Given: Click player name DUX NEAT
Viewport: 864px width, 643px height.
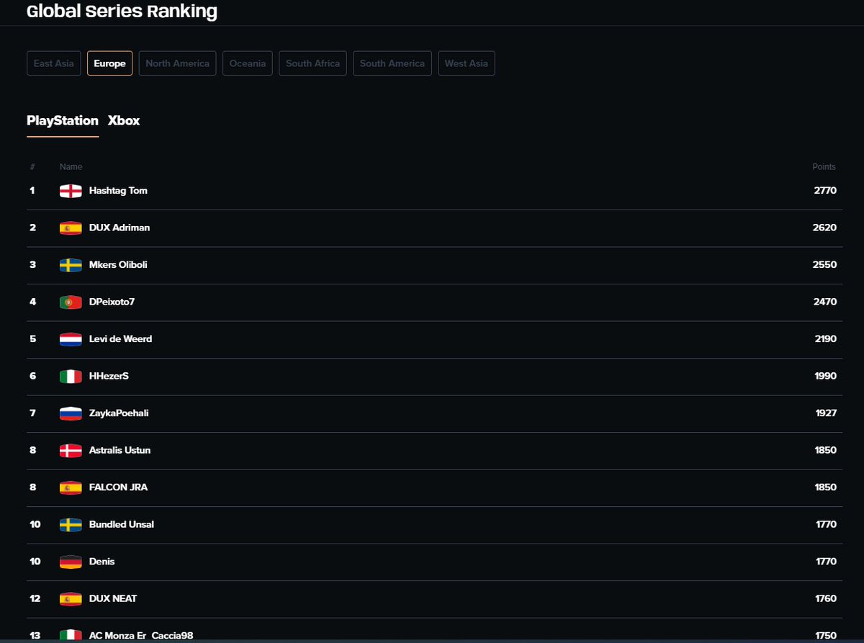Looking at the screenshot, I should [113, 598].
